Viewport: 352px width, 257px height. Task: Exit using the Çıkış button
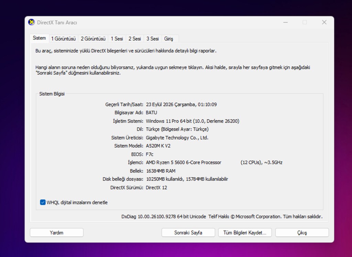click(x=302, y=233)
